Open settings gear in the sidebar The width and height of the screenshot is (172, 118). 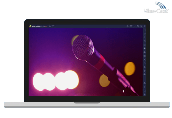(x=145, y=84)
